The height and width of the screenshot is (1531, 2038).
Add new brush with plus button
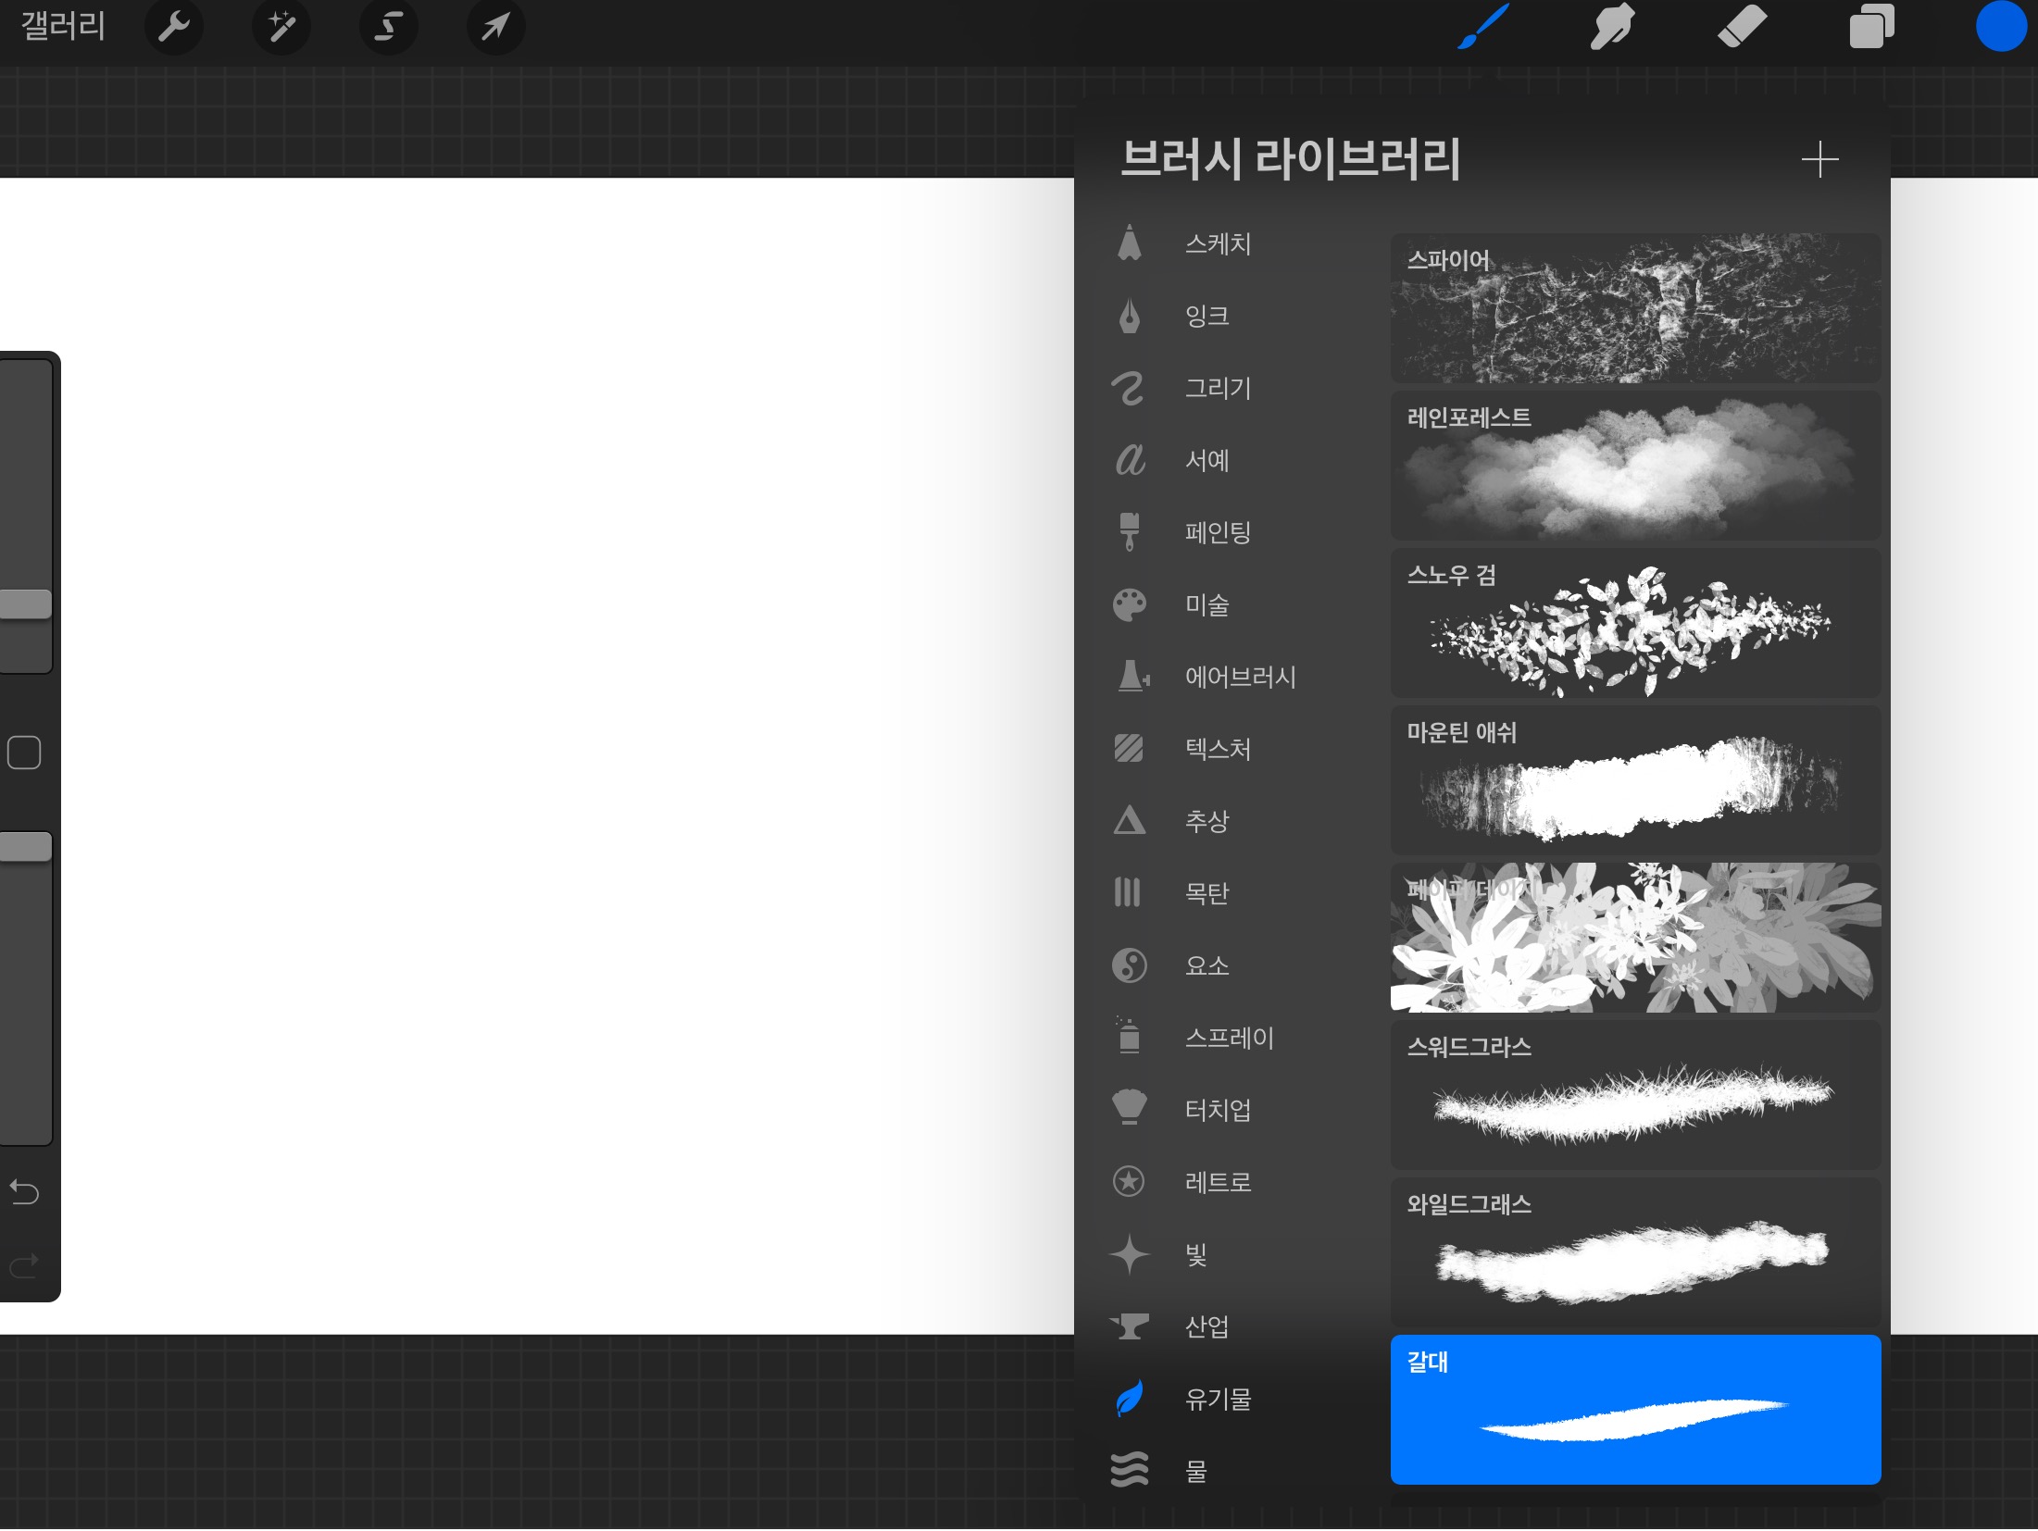click(1819, 160)
